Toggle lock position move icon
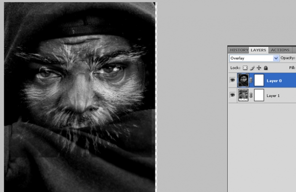The width and height of the screenshot is (296, 192). click(x=259, y=68)
